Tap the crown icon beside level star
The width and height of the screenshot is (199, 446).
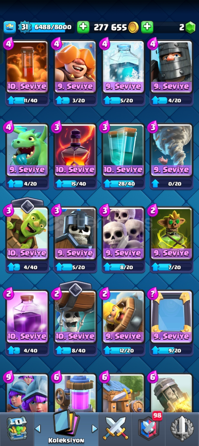click(x=9, y=27)
